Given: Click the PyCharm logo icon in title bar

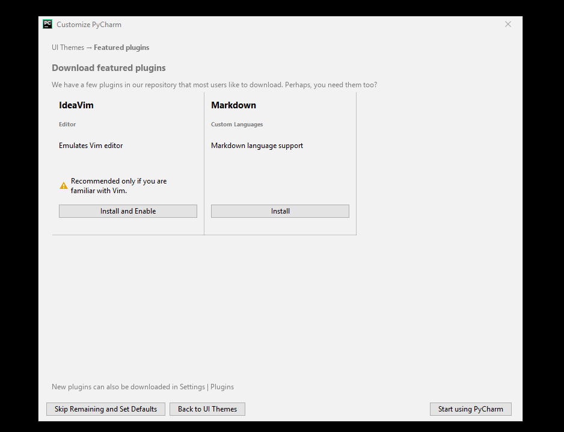Looking at the screenshot, I should 48,24.
